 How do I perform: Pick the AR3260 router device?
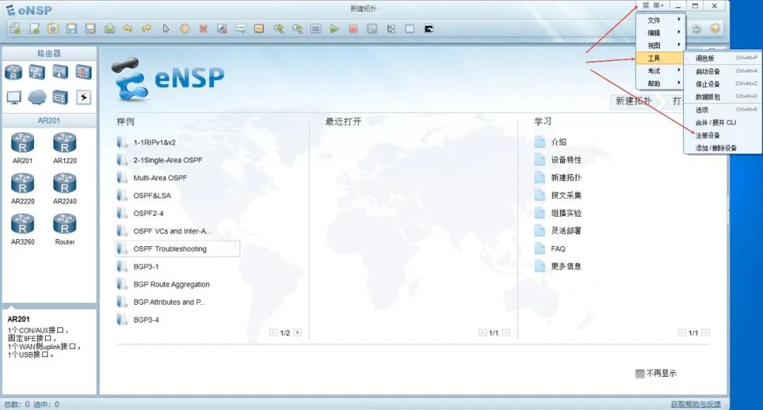coord(23,229)
